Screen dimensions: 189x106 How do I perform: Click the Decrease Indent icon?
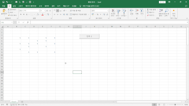[64, 14]
